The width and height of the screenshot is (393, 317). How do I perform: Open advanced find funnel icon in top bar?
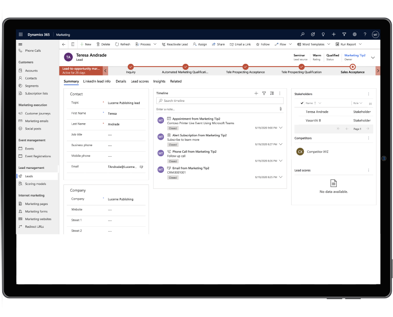[x=344, y=34]
